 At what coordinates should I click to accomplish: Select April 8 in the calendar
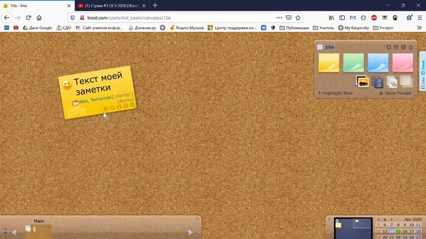click(x=398, y=225)
